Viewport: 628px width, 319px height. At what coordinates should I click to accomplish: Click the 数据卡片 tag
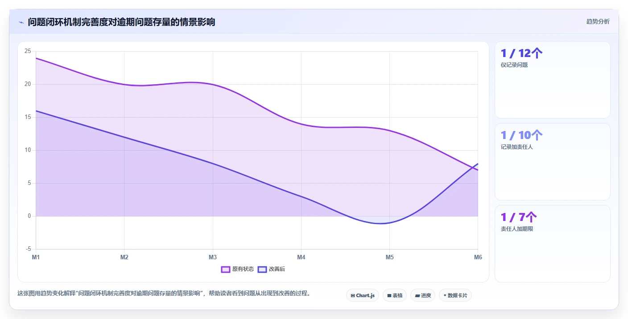click(455, 295)
